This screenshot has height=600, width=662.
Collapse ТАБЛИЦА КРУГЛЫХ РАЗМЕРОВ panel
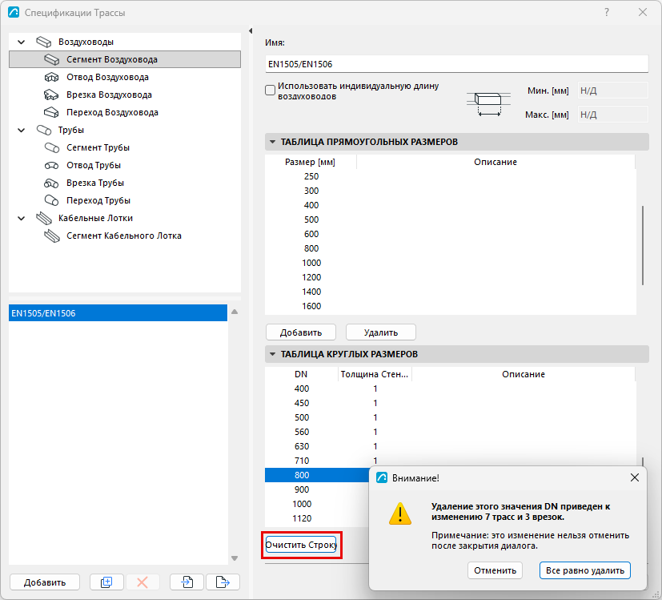(273, 354)
